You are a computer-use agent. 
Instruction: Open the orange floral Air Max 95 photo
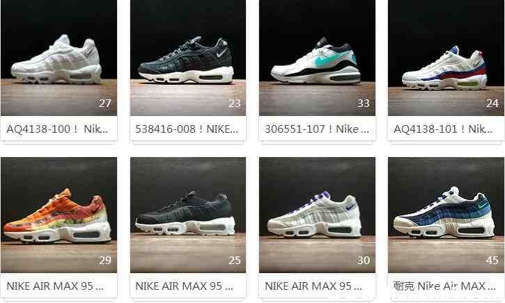tap(59, 215)
